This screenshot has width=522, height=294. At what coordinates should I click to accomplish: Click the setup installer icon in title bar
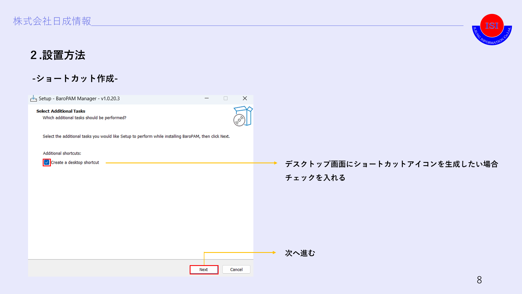[x=33, y=99]
